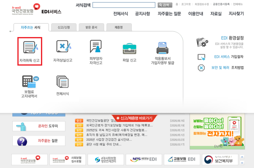Open the 2025년도 귀속 개인사업장 notice
Viewport: 254px width, 168px height.
click(x=117, y=130)
